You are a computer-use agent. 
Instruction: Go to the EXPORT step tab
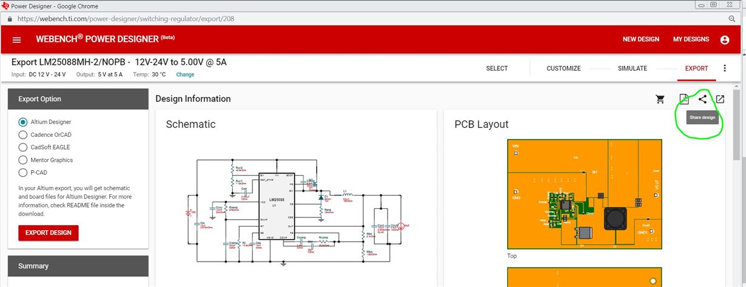(696, 68)
